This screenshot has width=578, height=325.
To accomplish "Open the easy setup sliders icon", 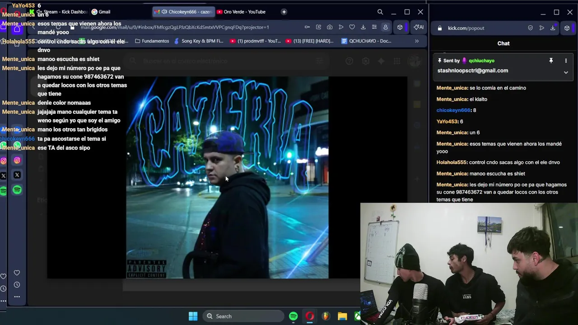I will point(374,27).
